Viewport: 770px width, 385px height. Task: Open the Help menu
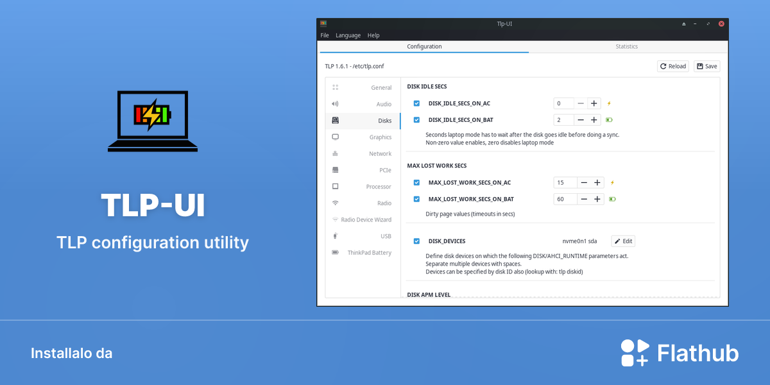click(x=373, y=35)
